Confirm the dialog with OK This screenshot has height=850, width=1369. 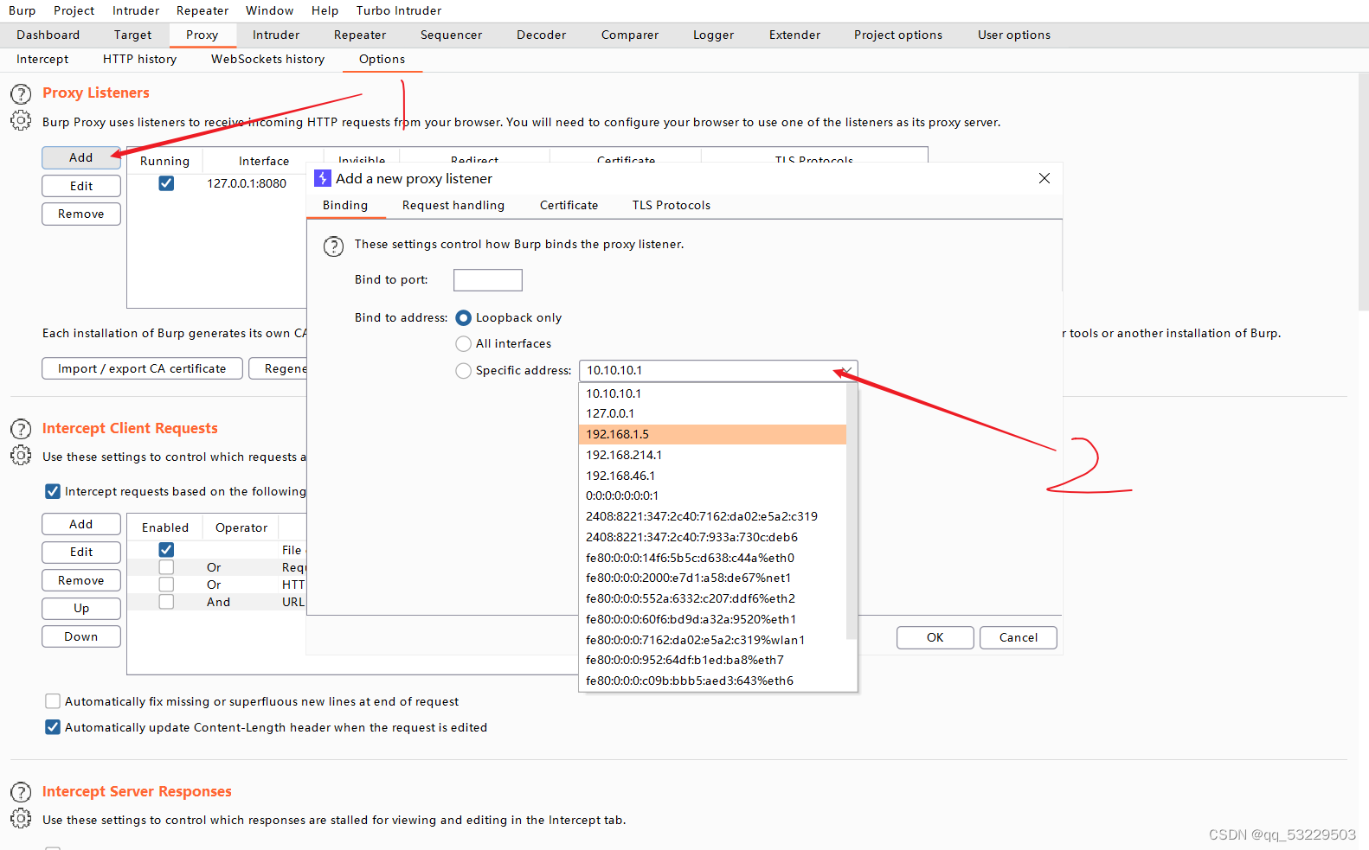[935, 637]
